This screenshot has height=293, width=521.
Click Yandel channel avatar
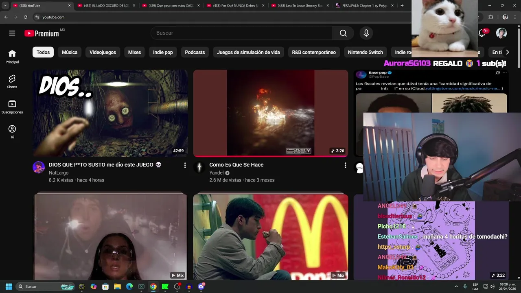(x=199, y=167)
